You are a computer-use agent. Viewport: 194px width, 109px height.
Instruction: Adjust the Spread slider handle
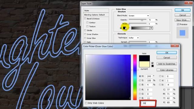coord(129,42)
